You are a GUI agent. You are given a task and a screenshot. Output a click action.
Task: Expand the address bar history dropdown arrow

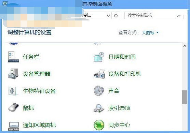coord(108,15)
